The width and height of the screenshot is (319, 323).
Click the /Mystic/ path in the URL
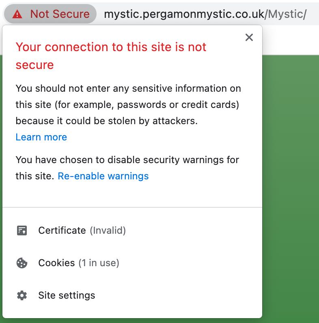[x=285, y=14]
